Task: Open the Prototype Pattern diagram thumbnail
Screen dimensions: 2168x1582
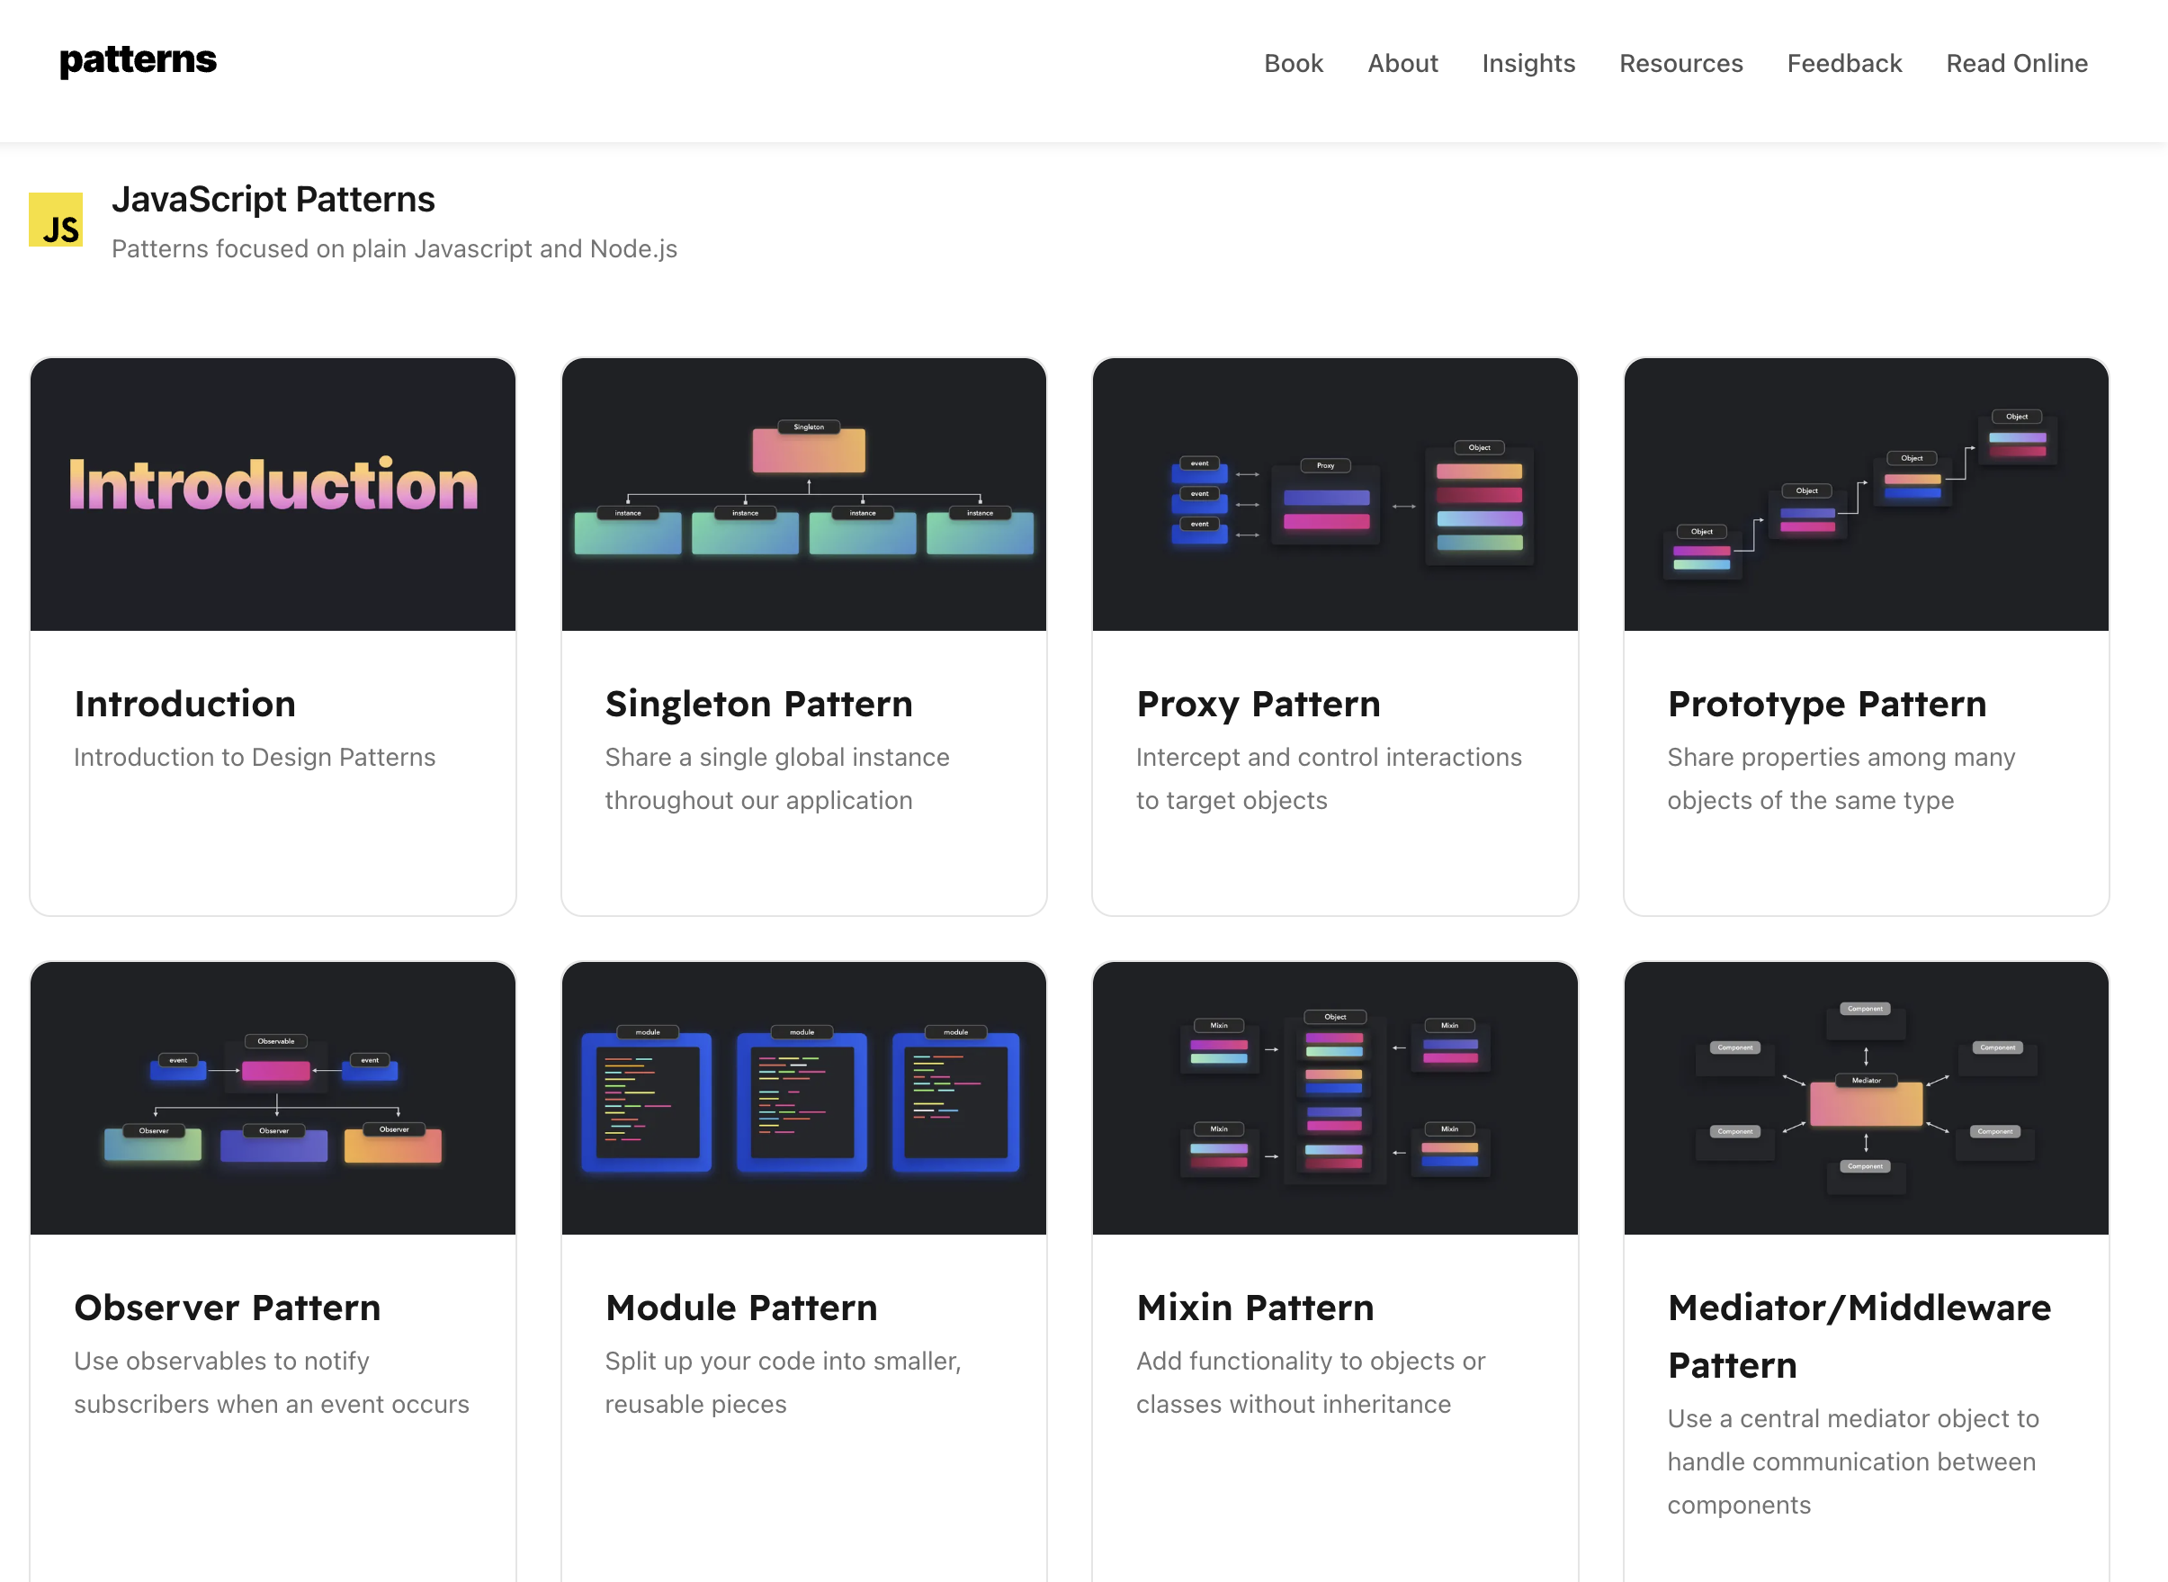Action: tap(1865, 494)
